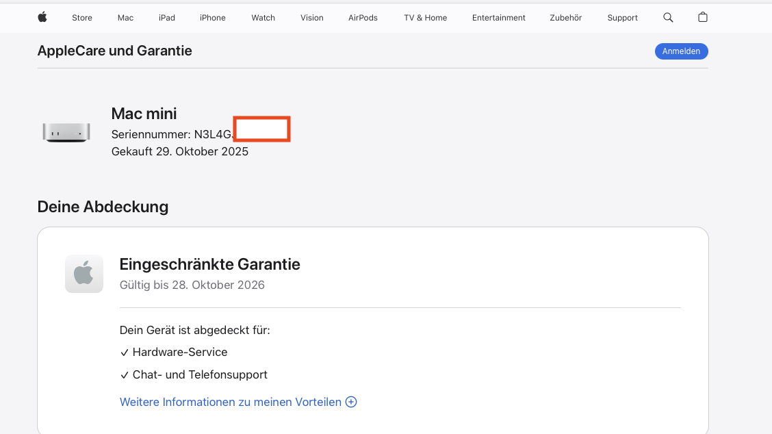Image resolution: width=772 pixels, height=434 pixels.
Task: Open the shopping bag icon
Action: [702, 17]
